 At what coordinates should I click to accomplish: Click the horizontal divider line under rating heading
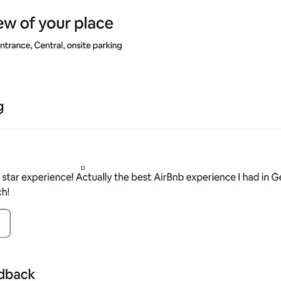pyautogui.click(x=140, y=129)
